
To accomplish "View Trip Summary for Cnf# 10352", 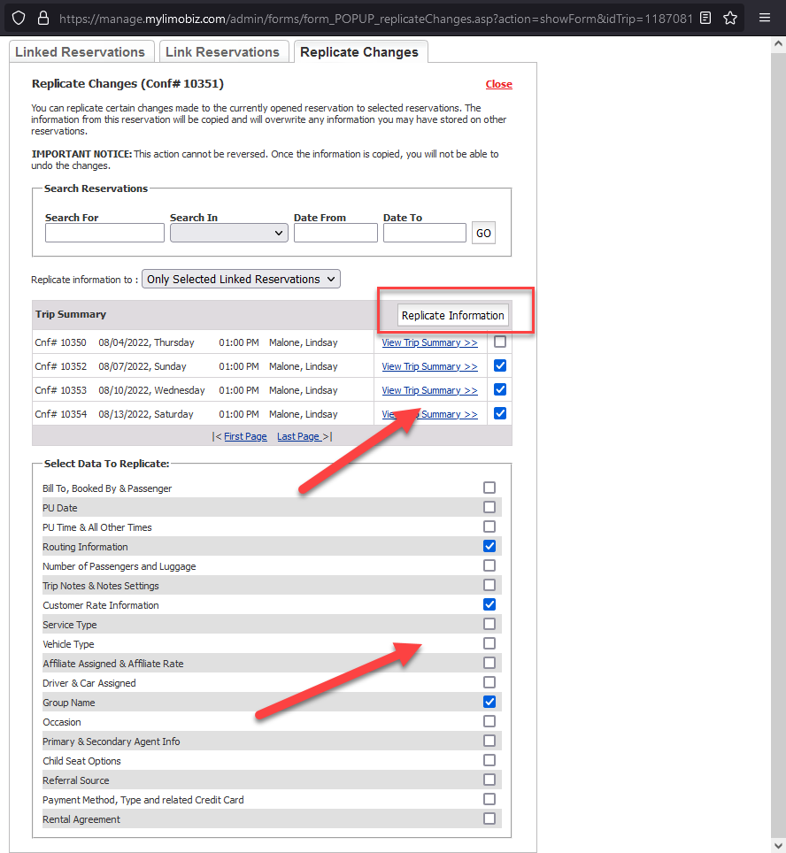I will click(x=429, y=366).
